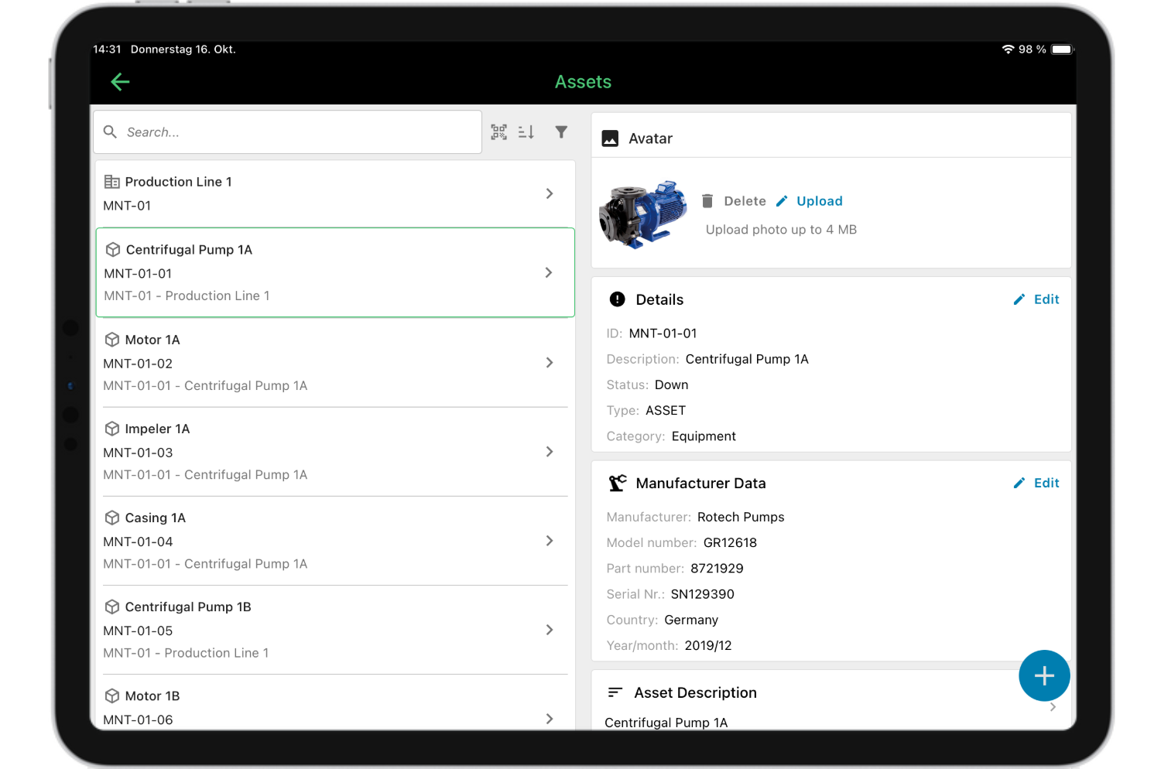Viewport: 1161px width, 769px height.
Task: Click the trash icon to delete avatar
Action: click(x=707, y=201)
